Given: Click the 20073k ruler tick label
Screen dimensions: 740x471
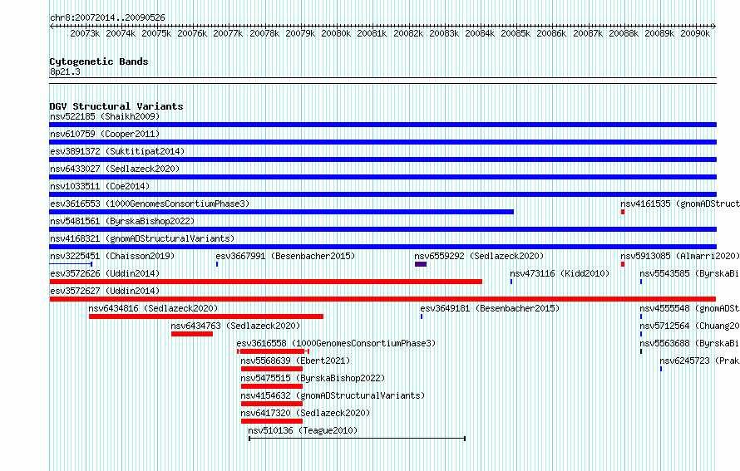Looking at the screenshot, I should [x=85, y=33].
